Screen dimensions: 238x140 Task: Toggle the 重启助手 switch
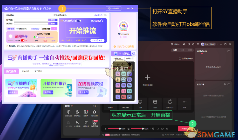pyautogui.click(x=104, y=15)
